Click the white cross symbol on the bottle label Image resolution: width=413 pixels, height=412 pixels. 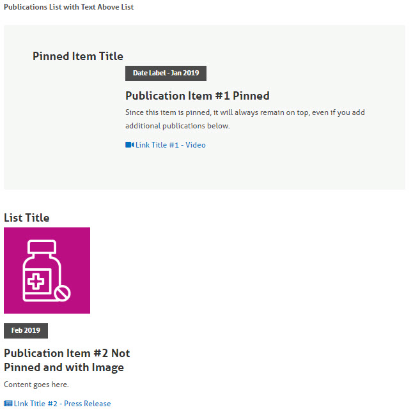pos(36,281)
